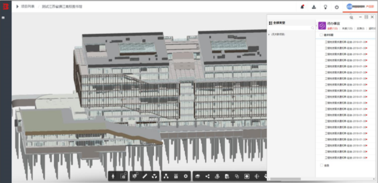
Task: Click the 全部类型 header label
Action: point(279,23)
